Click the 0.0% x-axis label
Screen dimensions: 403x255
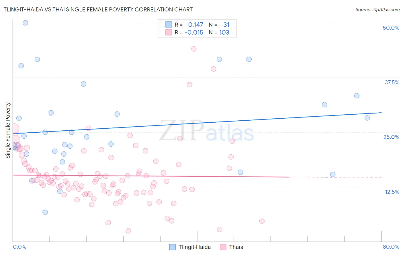19,247
